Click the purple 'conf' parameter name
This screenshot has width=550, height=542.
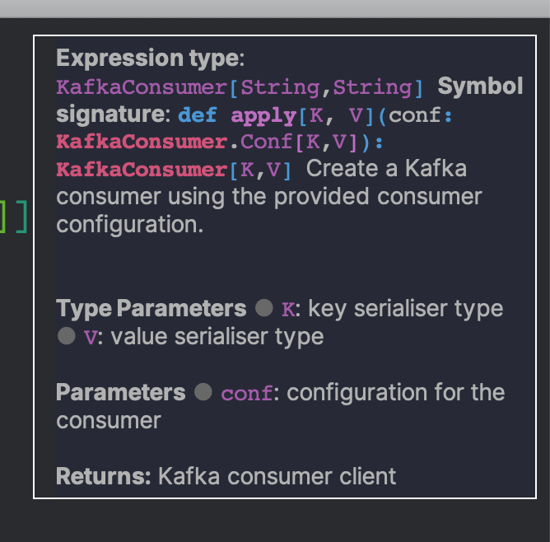pyautogui.click(x=247, y=393)
